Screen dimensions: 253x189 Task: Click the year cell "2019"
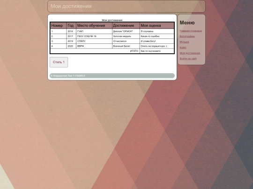(x=71, y=41)
